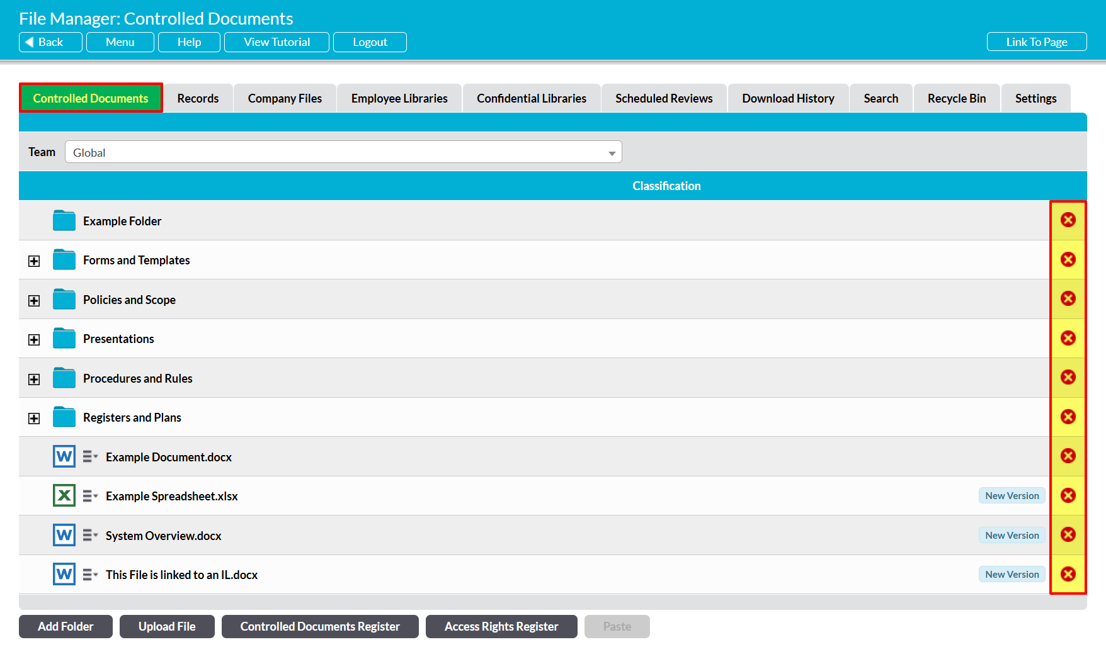The image size is (1106, 647).
Task: Expand the Procedures and Rules folder tree
Action: (x=34, y=380)
